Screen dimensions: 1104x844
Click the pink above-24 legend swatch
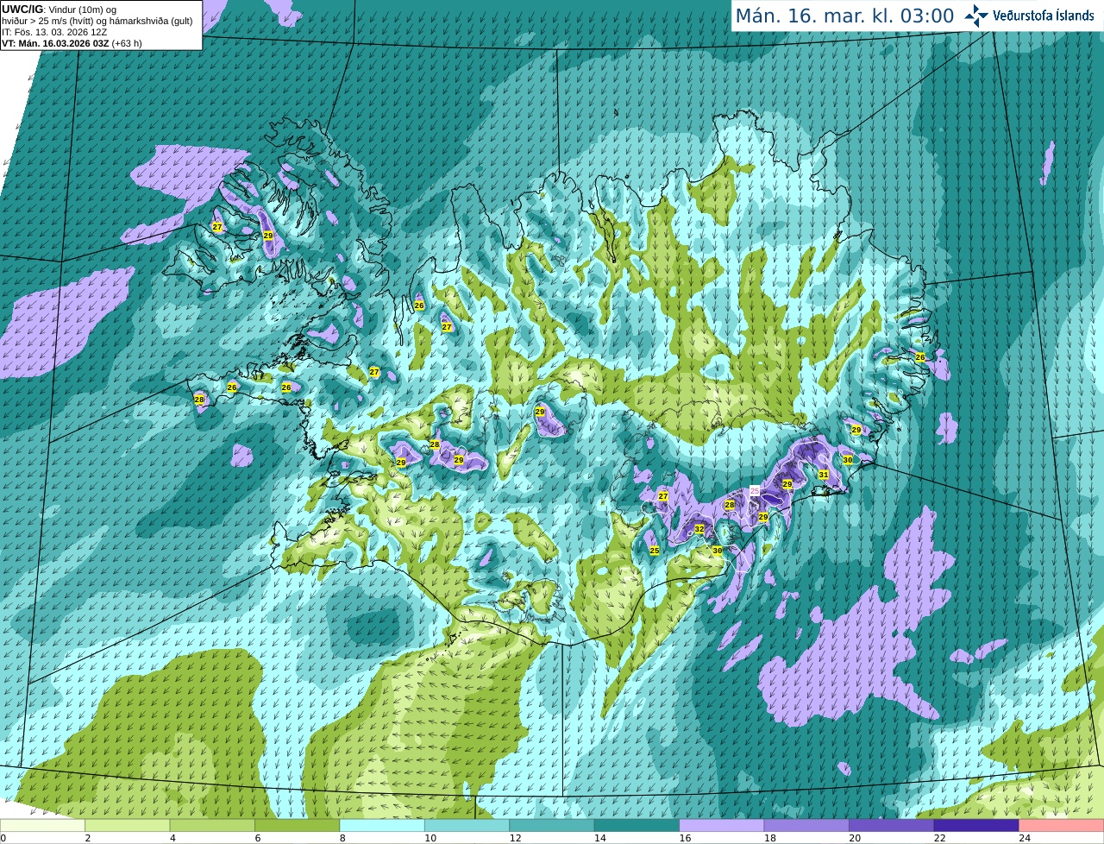[x=1062, y=825]
